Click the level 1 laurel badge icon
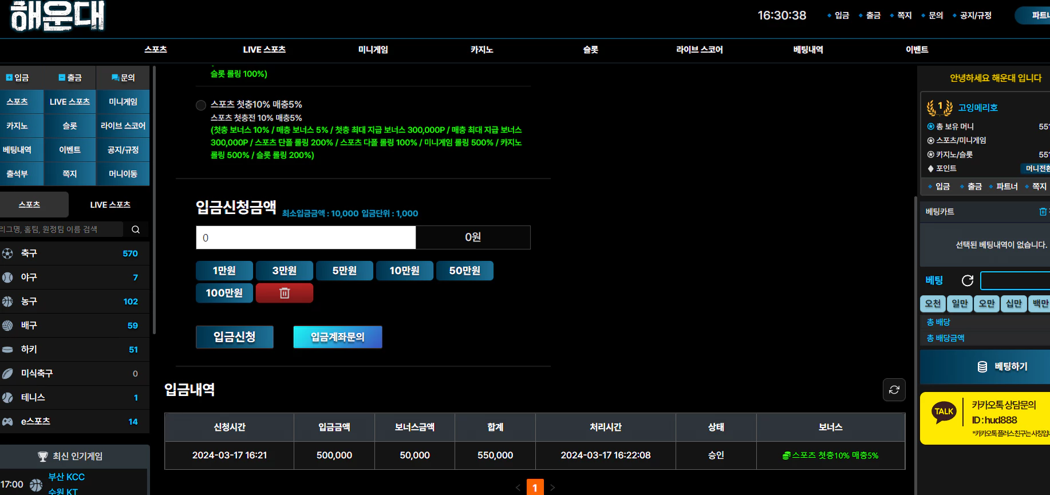1050x495 pixels. [940, 107]
